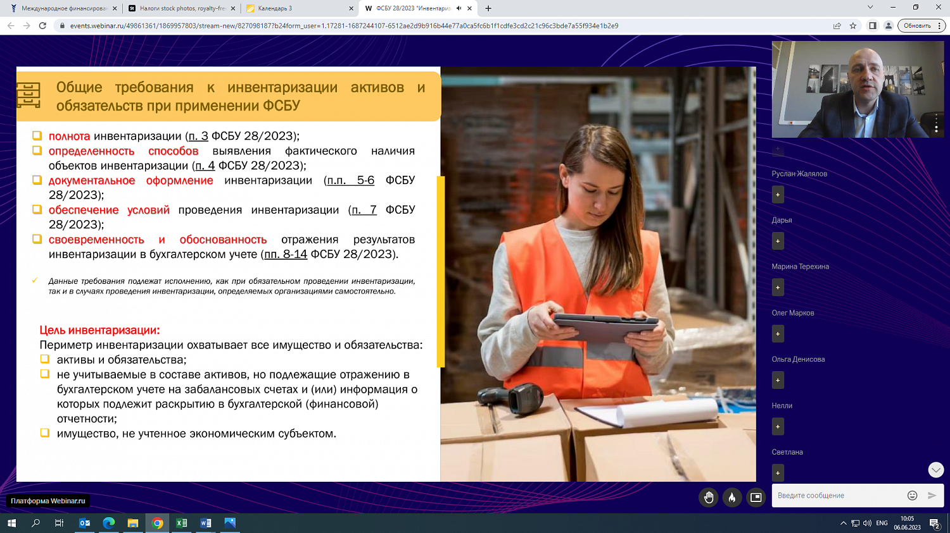Jump to bottom of participants list

pos(935,470)
